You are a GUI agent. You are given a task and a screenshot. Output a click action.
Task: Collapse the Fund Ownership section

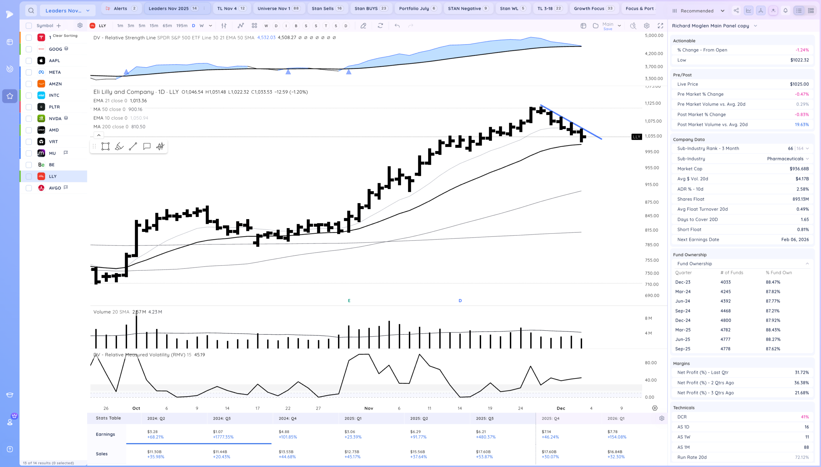coord(807,264)
